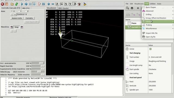Click the double end-mill icon above Name
Screen dimensions: 174x98
click(128, 14)
